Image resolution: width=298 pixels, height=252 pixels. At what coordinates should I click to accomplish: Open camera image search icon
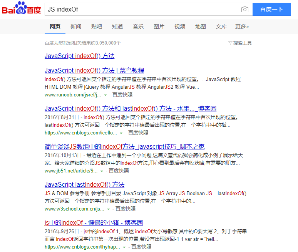pos(244,10)
